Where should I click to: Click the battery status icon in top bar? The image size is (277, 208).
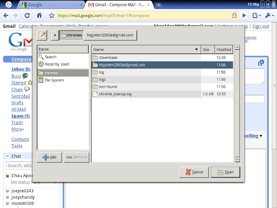[268, 4]
